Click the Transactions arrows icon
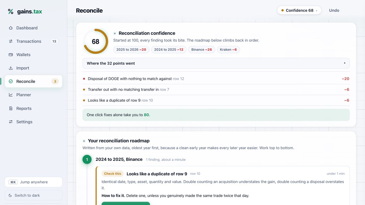This screenshot has width=365, height=205. (11, 41)
